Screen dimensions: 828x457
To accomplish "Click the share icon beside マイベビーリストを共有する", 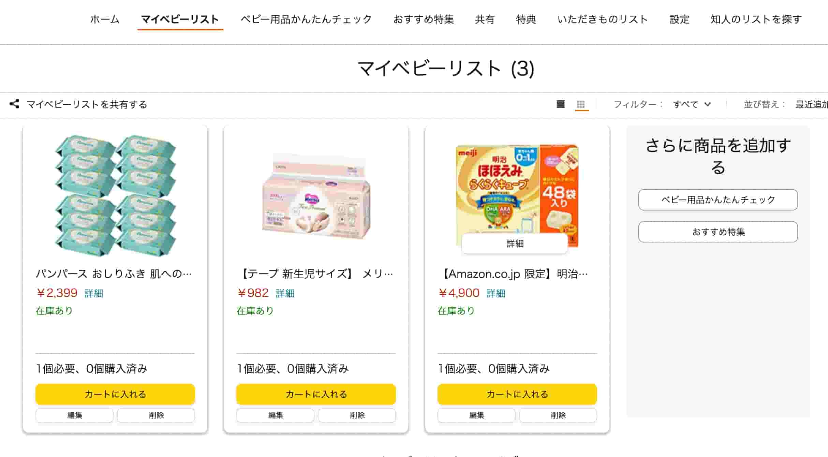I will (x=14, y=104).
